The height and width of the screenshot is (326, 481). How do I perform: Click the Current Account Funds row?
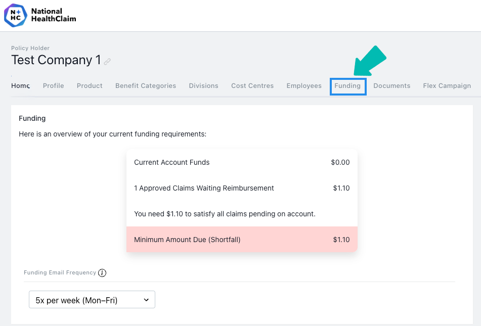pos(242,162)
